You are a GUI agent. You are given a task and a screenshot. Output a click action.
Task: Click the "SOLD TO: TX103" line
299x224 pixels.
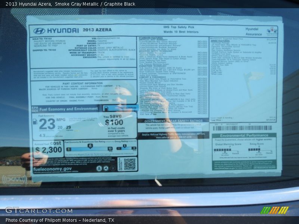42,39
